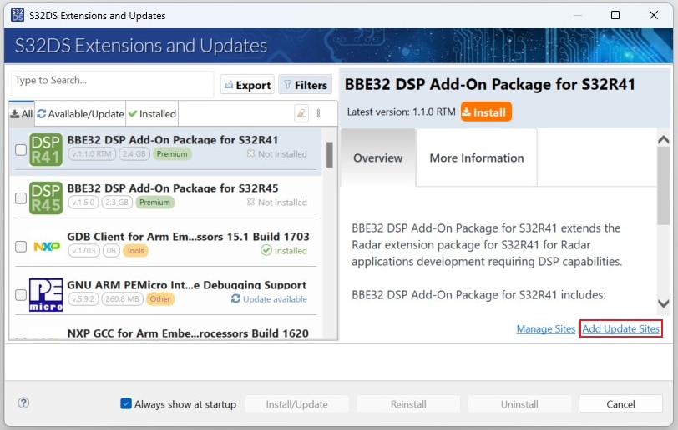The width and height of the screenshot is (678, 430).
Task: Uncheck Always show at startup
Action: [x=126, y=404]
